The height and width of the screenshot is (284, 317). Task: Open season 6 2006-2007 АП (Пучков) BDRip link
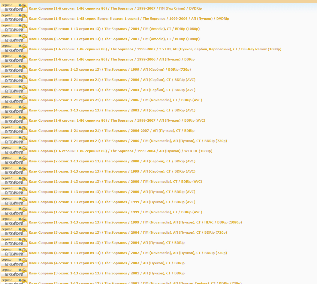pos(112,131)
